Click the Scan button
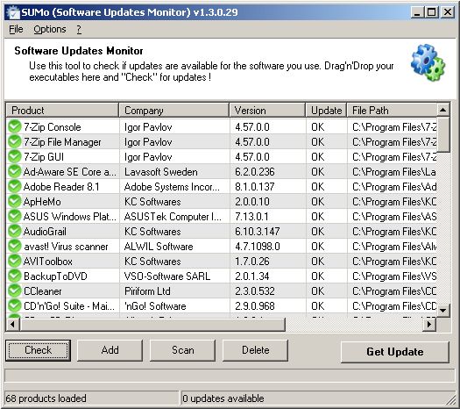Viewport: 460px width, 409px height. point(182,350)
